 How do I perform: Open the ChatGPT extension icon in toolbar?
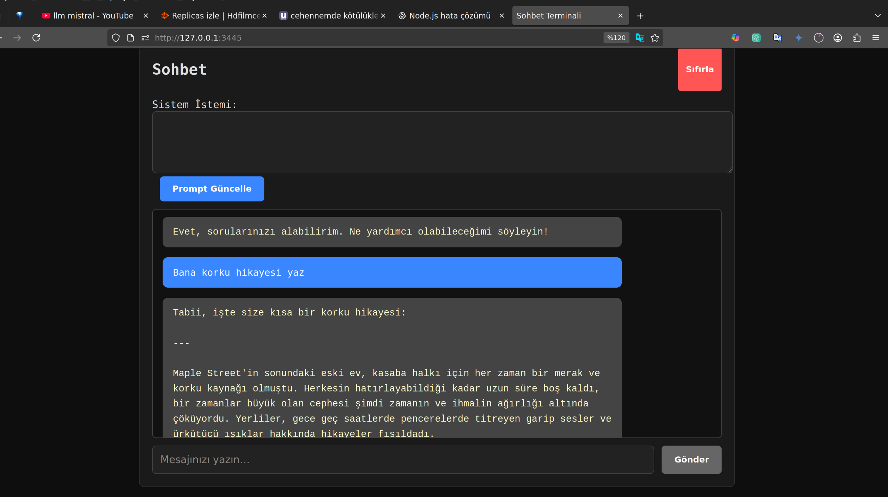756,38
